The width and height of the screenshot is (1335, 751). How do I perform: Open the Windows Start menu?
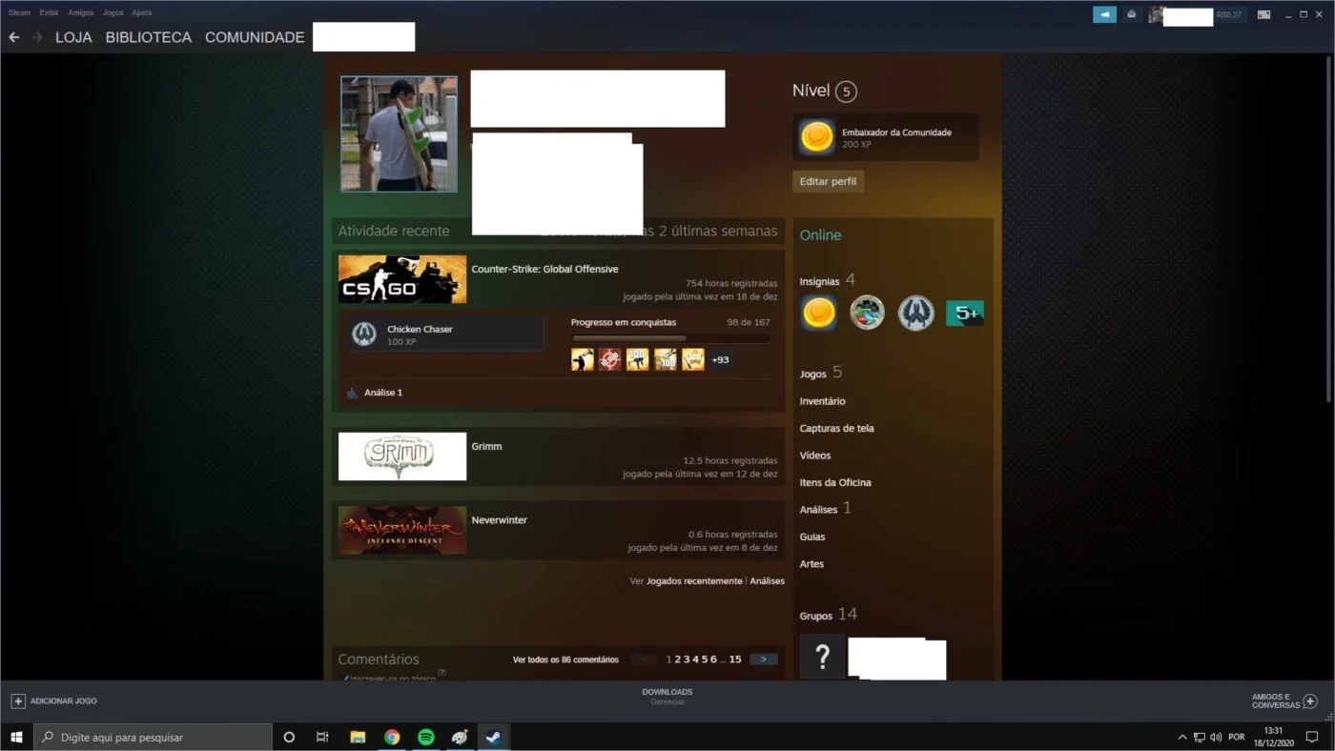click(x=16, y=737)
